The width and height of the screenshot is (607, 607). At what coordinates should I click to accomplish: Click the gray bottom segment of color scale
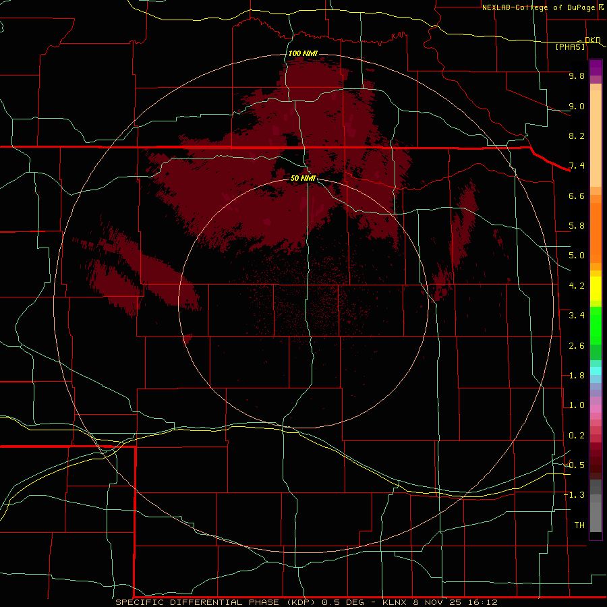coord(596,517)
